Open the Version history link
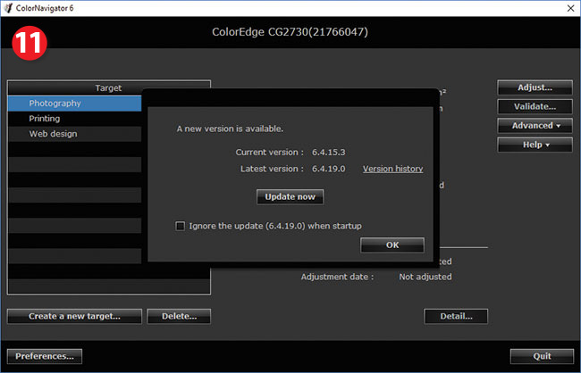This screenshot has width=581, height=373. (392, 169)
